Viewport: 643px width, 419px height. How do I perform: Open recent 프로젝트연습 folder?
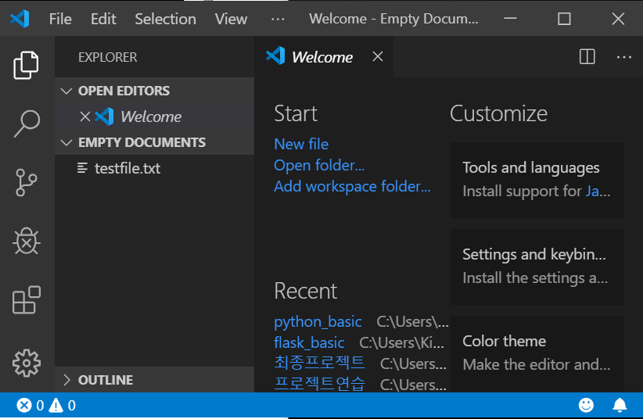click(x=319, y=384)
